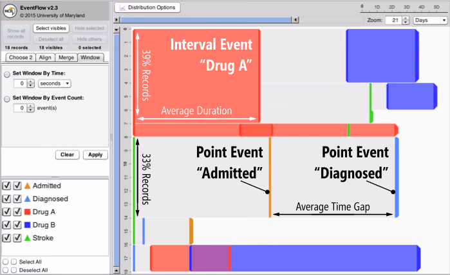The width and height of the screenshot is (450, 275).
Task: Click the Show all records button
Action: point(16,34)
